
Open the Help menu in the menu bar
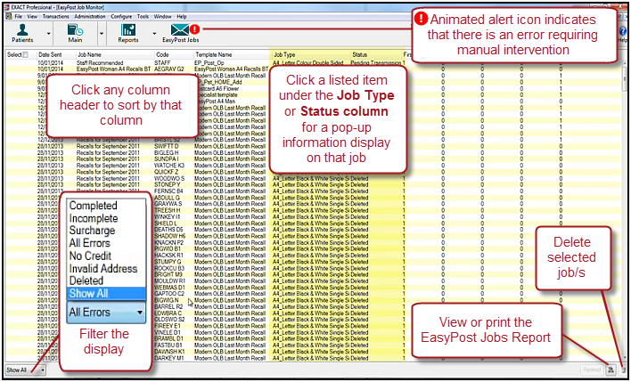pyautogui.click(x=182, y=17)
